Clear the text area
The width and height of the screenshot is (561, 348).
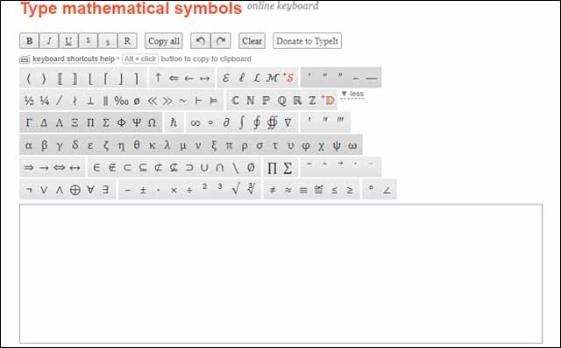point(252,41)
